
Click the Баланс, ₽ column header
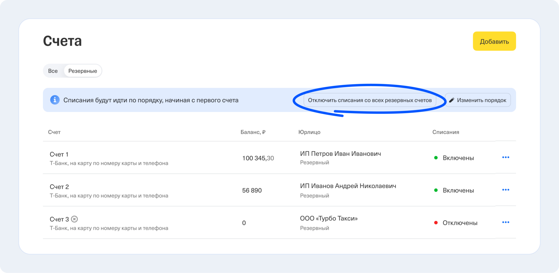(x=253, y=132)
